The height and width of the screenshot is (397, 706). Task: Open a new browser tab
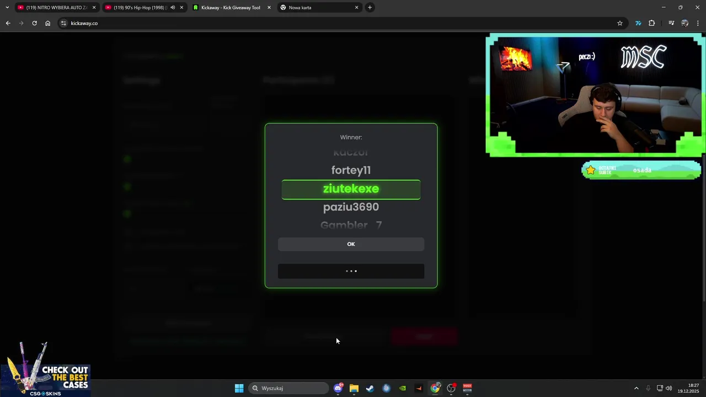(x=370, y=8)
